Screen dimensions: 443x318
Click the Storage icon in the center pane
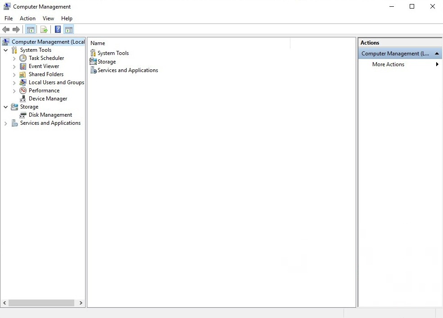pos(93,62)
